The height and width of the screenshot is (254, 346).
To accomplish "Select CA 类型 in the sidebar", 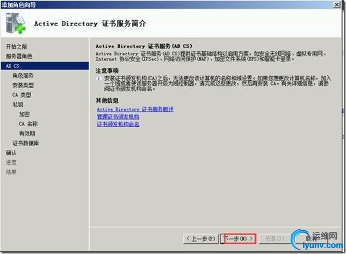I will [21, 95].
